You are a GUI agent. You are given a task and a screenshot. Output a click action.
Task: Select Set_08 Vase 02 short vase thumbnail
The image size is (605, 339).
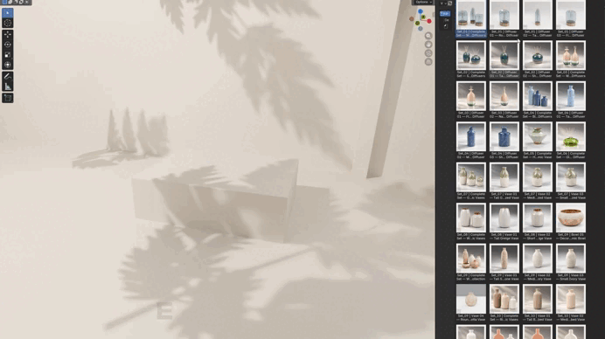coord(538,221)
